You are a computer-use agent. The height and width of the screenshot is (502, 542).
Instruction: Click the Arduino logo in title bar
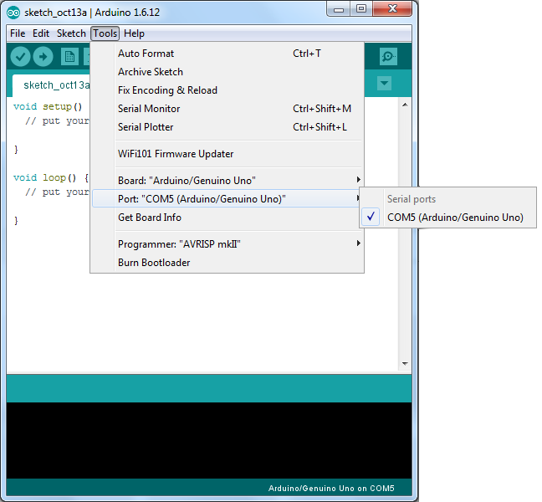[x=13, y=13]
